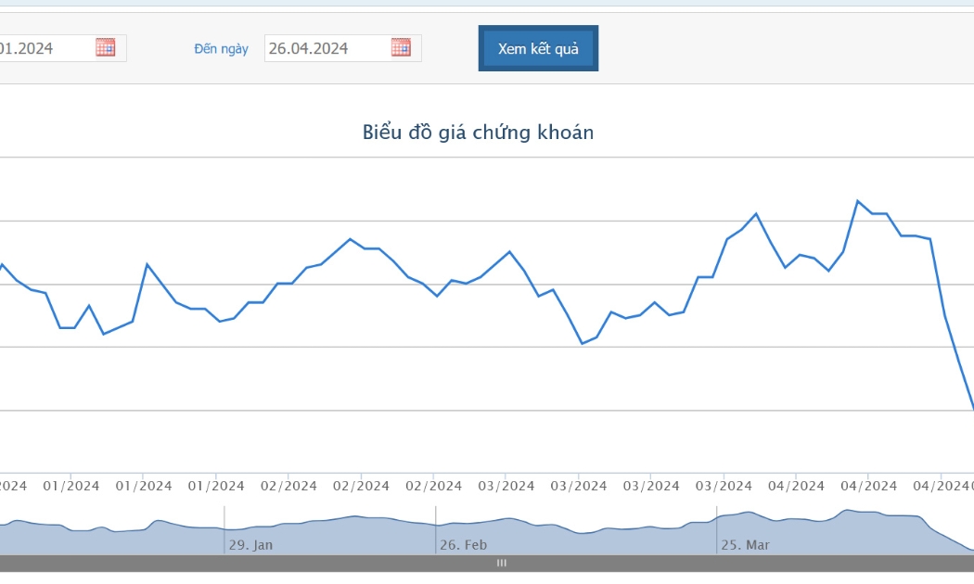Click the navigator area chart peak after 25. Mar
974x584 pixels.
pyautogui.click(x=847, y=511)
